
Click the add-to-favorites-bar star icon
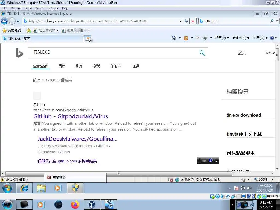pyautogui.click(x=29, y=30)
